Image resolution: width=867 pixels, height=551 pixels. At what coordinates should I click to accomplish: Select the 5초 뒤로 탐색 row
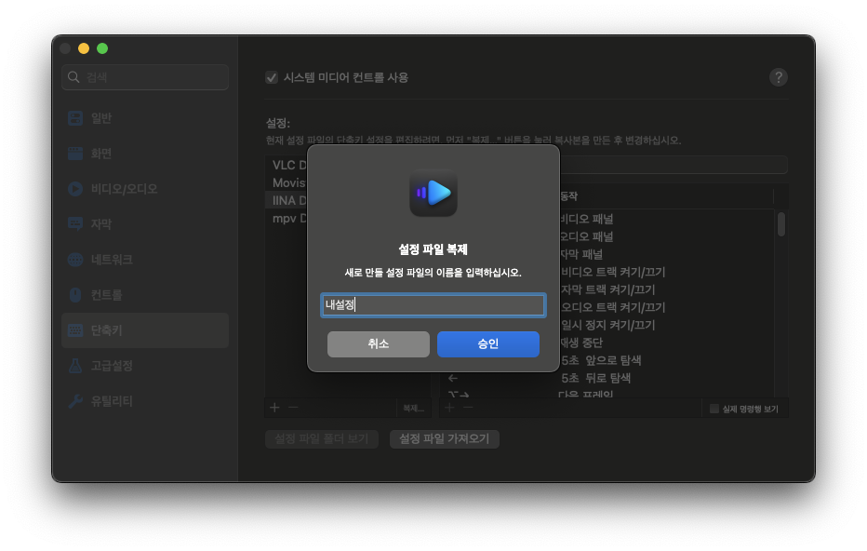click(x=609, y=379)
